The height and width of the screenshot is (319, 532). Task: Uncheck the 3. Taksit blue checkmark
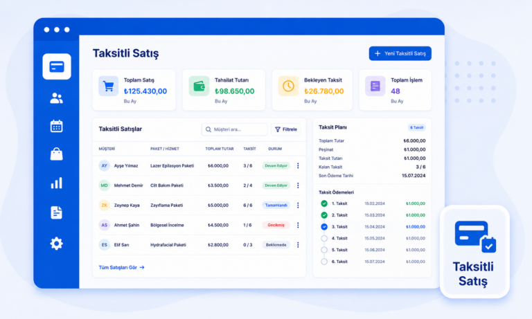point(324,227)
